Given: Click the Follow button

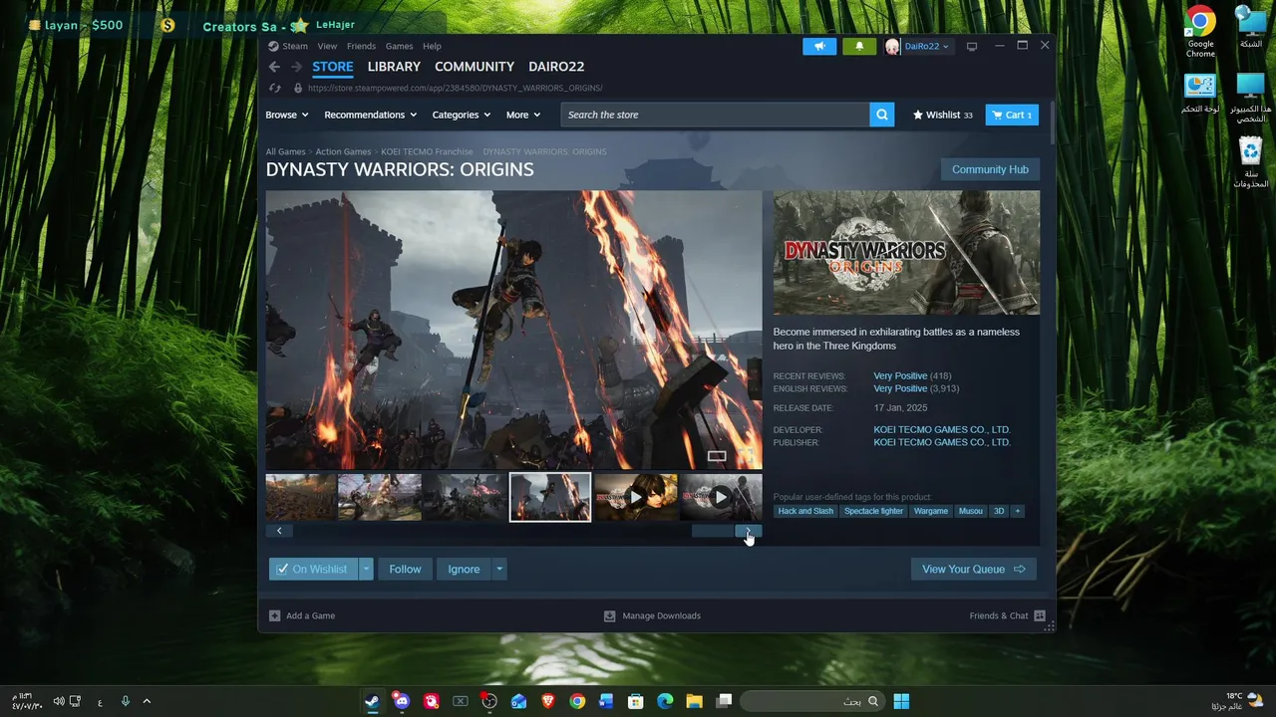Looking at the screenshot, I should coord(405,569).
